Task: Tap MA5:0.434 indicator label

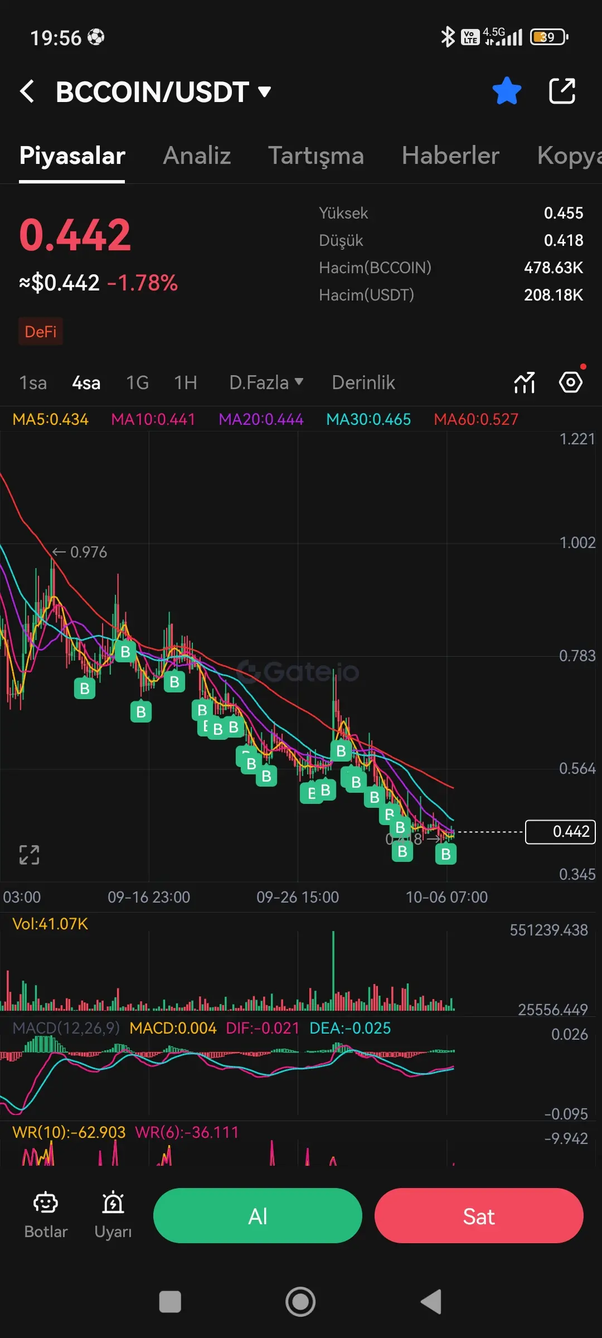Action: point(50,419)
